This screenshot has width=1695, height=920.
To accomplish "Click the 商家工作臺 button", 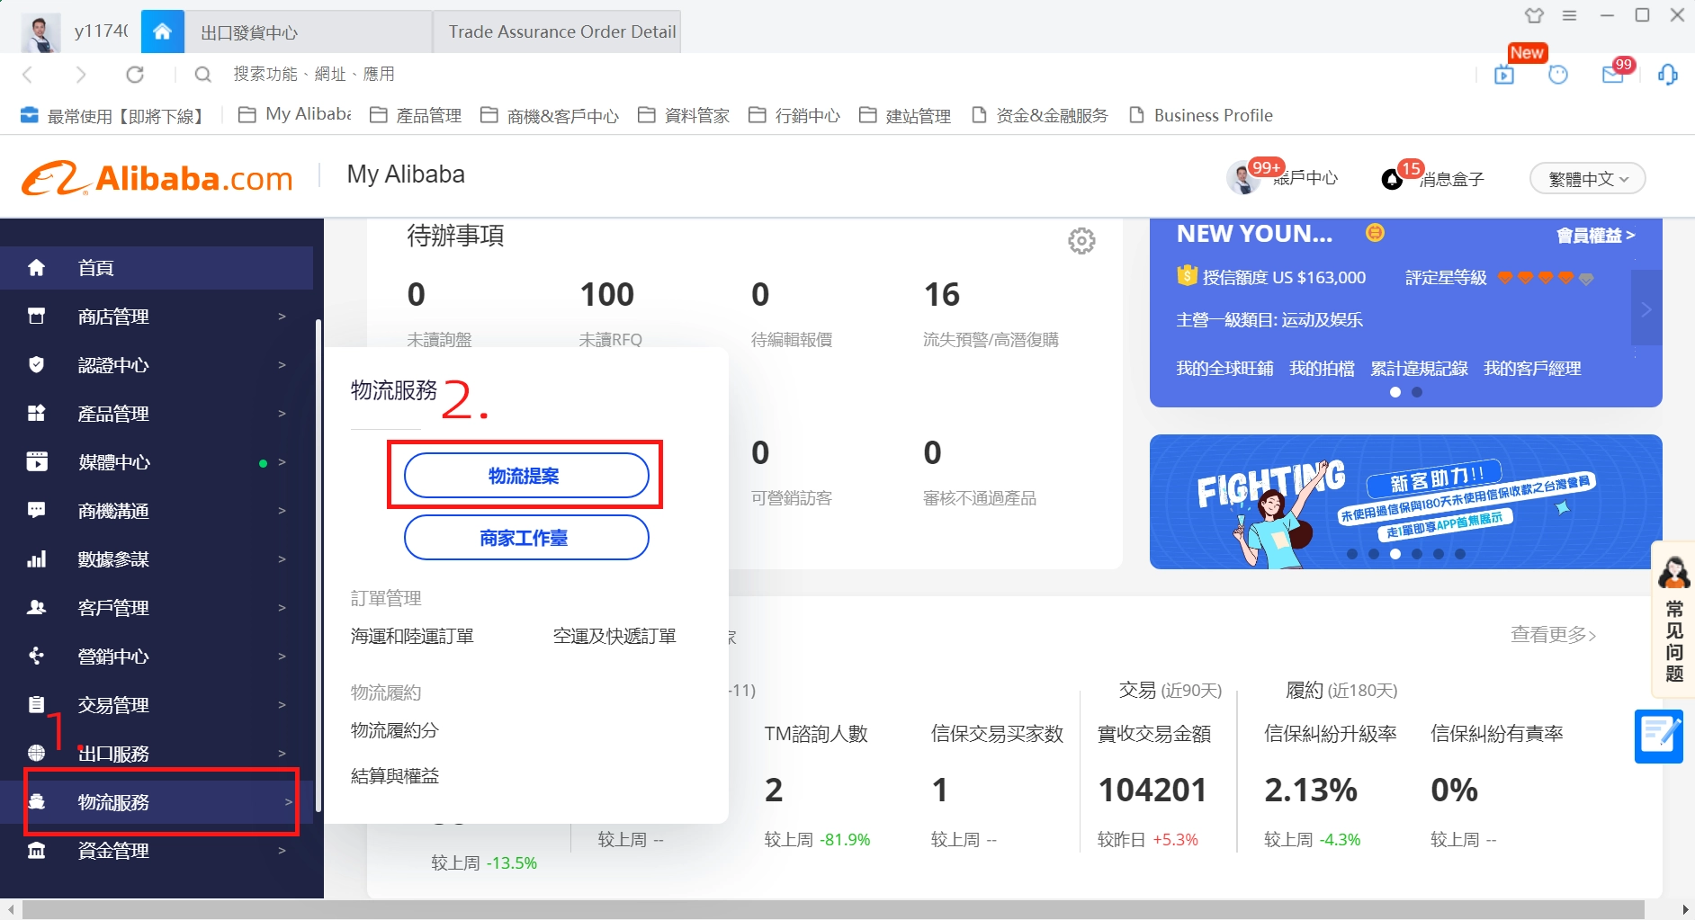I will [x=526, y=537].
